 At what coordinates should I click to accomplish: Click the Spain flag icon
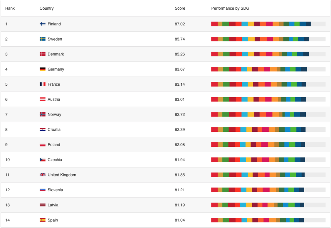42,220
